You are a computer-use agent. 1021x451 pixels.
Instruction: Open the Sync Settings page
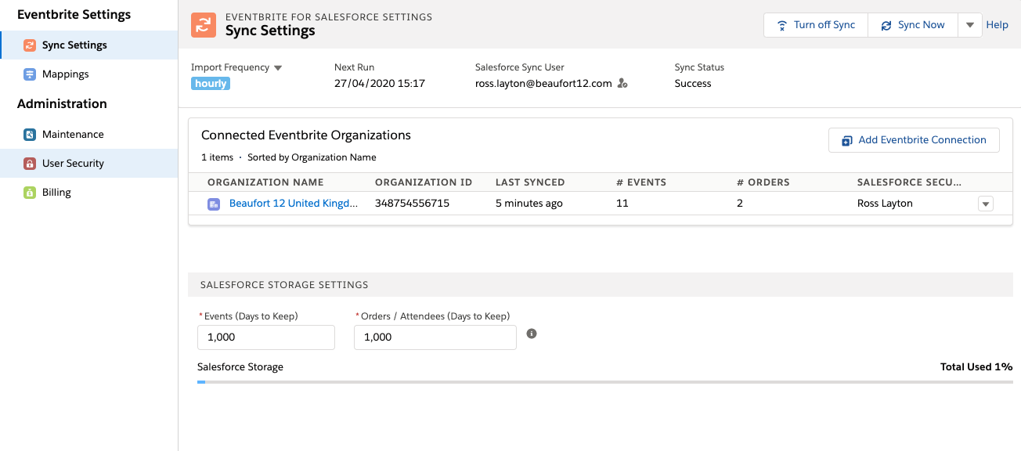(x=89, y=45)
